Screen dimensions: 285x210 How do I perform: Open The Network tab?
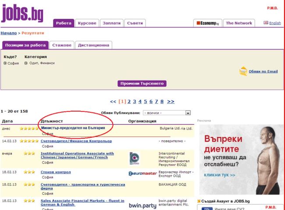tap(239, 23)
